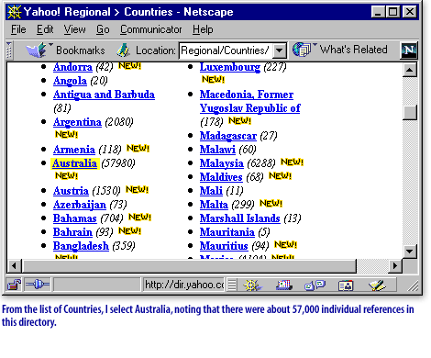Follow the Bahrain link
The image size is (431, 358).
point(72,232)
